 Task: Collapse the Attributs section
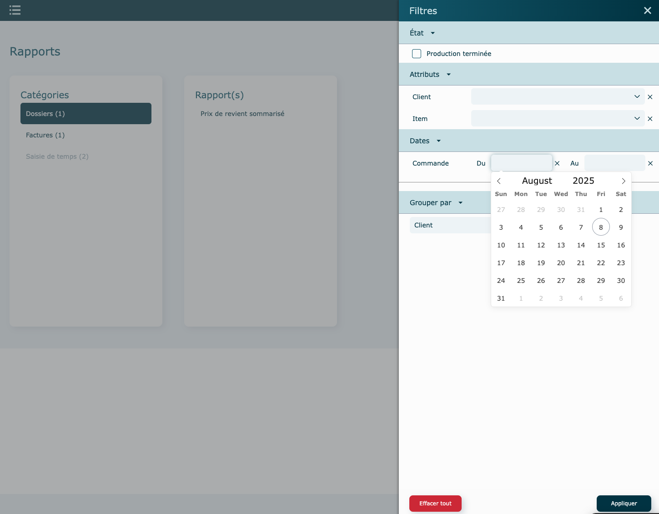coord(448,75)
